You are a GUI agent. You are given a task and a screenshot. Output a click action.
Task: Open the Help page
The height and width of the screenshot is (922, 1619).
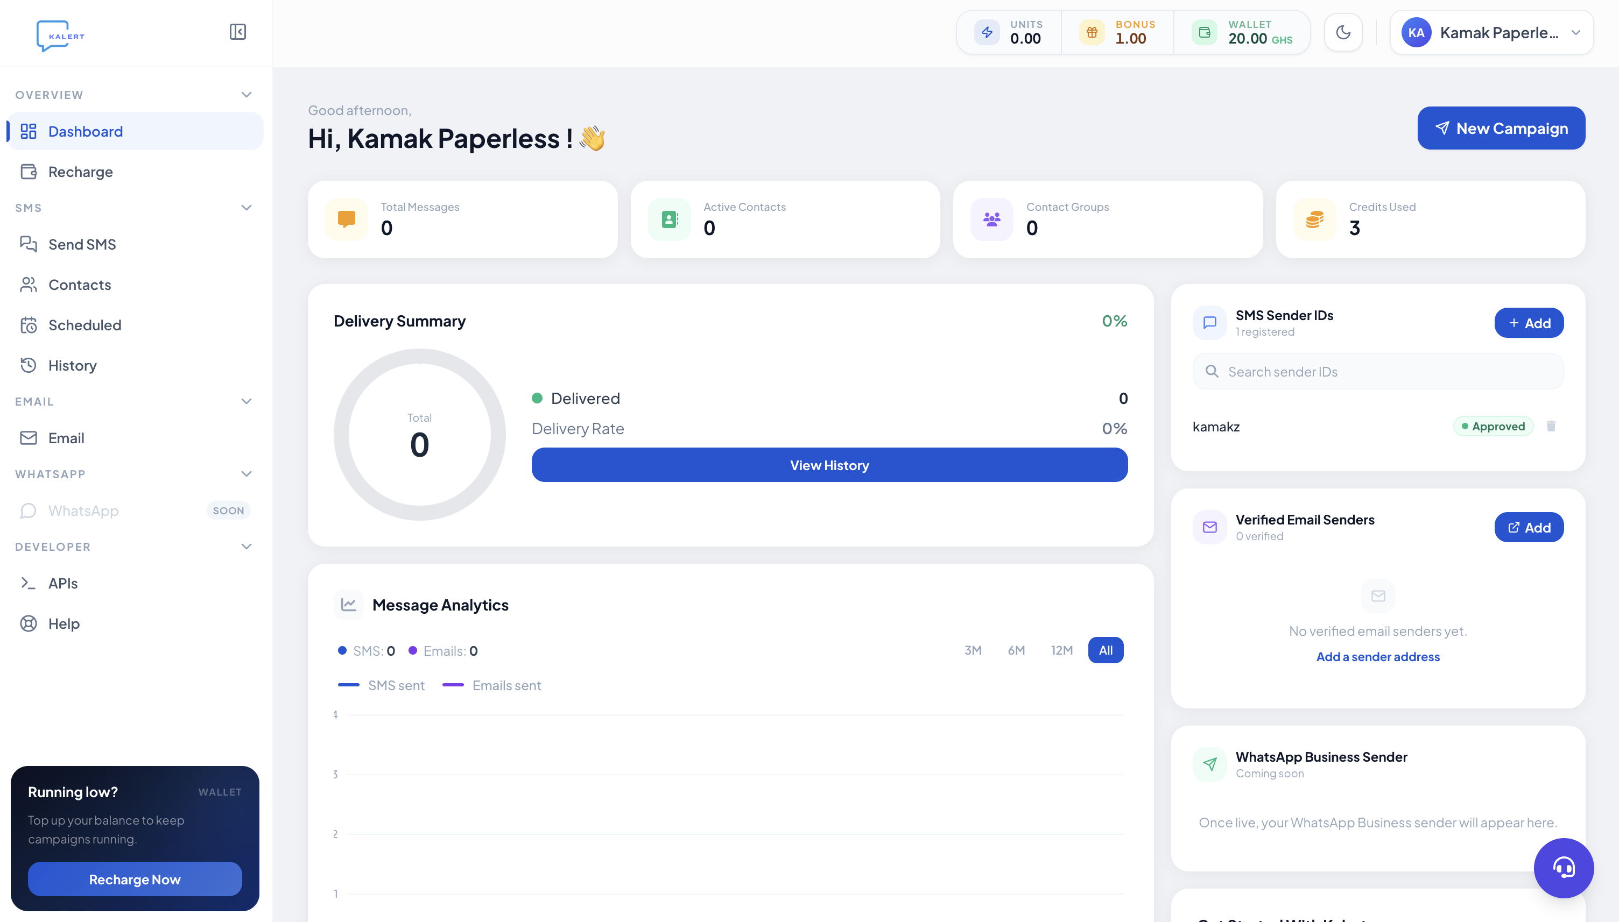(135, 624)
